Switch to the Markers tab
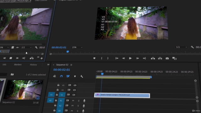The height and width of the screenshot is (113, 201). pos(18,65)
